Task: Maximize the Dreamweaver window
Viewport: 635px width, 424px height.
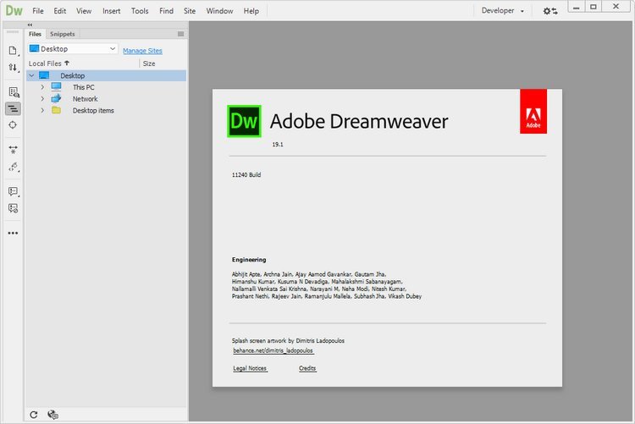Action: (x=594, y=7)
